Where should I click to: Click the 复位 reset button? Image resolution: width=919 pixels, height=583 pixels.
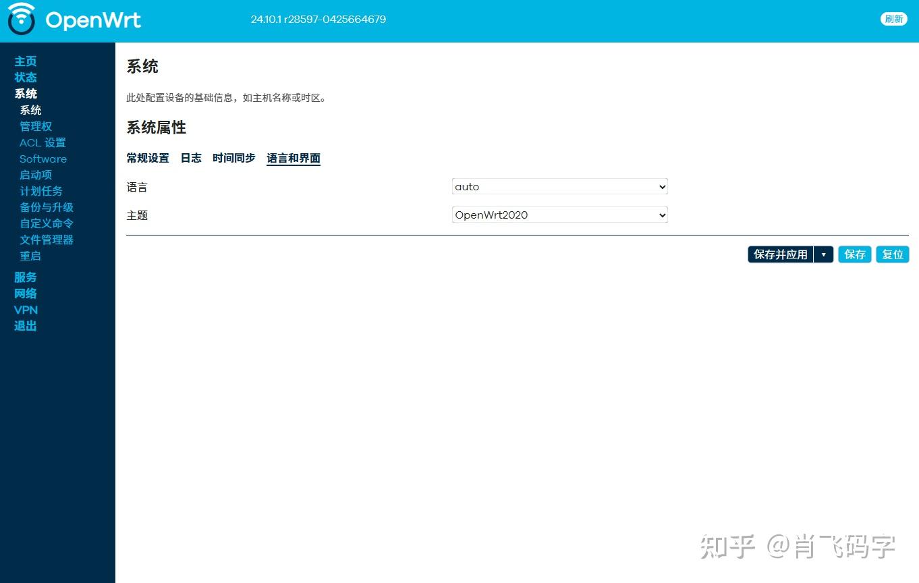coord(892,254)
